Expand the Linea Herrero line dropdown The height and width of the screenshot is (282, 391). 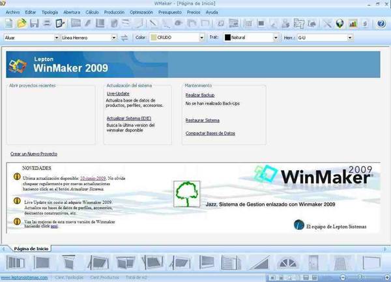[x=113, y=38]
